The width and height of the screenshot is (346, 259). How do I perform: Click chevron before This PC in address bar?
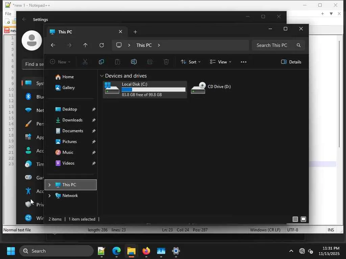[x=129, y=45]
